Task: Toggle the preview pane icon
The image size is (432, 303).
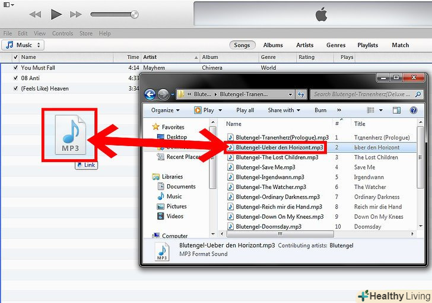Action: [397, 111]
